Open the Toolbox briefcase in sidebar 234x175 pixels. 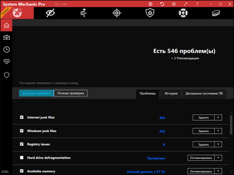click(6, 38)
